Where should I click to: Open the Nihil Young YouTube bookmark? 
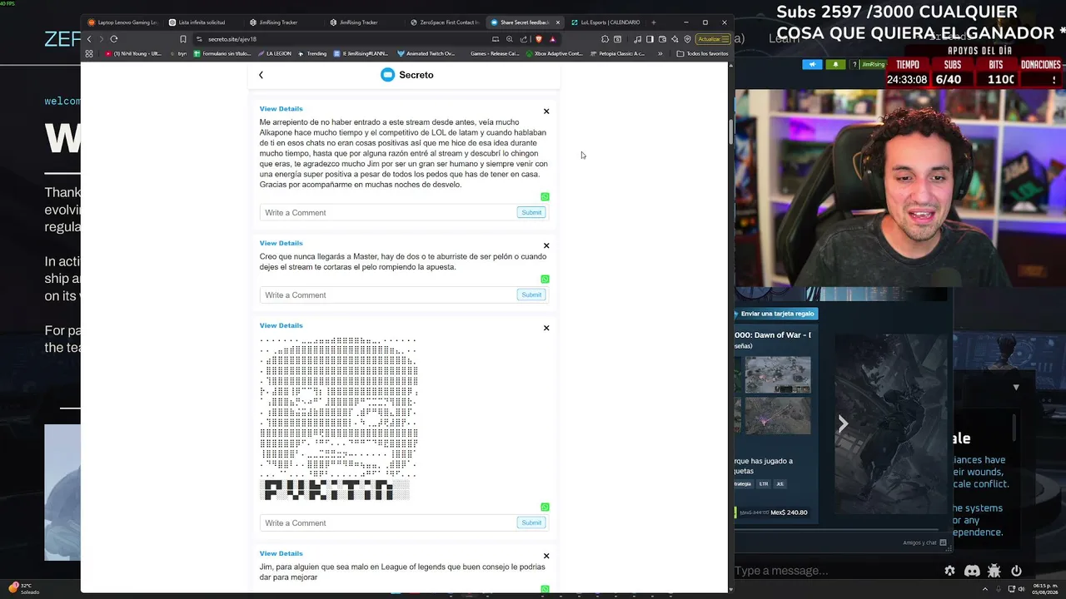pyautogui.click(x=133, y=54)
